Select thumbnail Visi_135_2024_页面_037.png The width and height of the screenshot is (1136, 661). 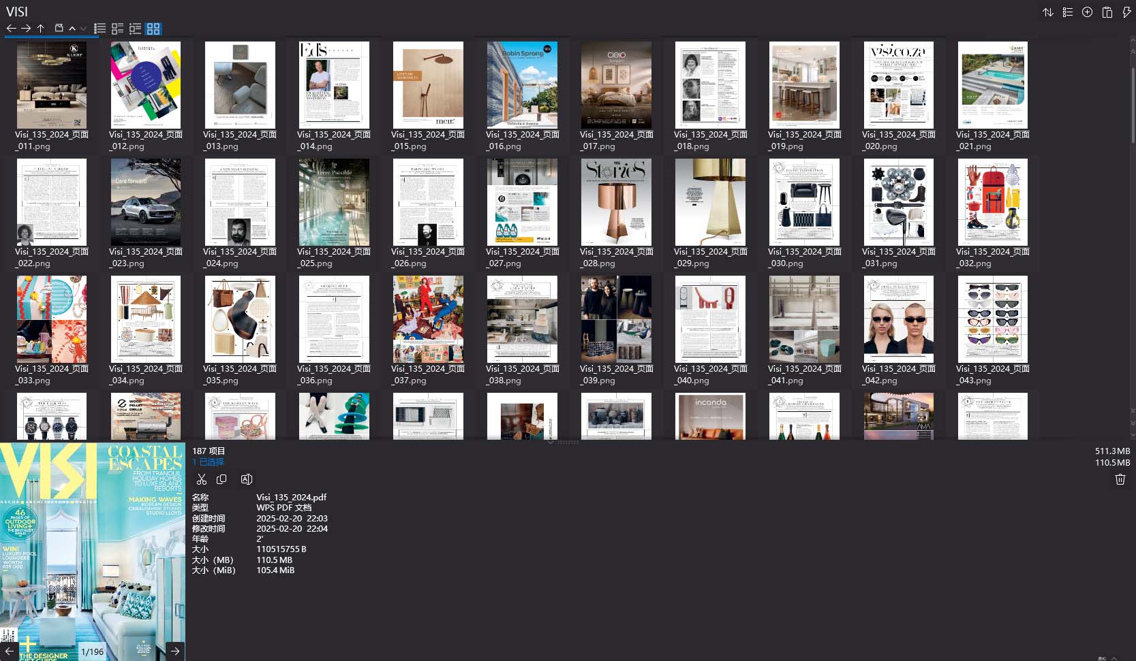[428, 319]
